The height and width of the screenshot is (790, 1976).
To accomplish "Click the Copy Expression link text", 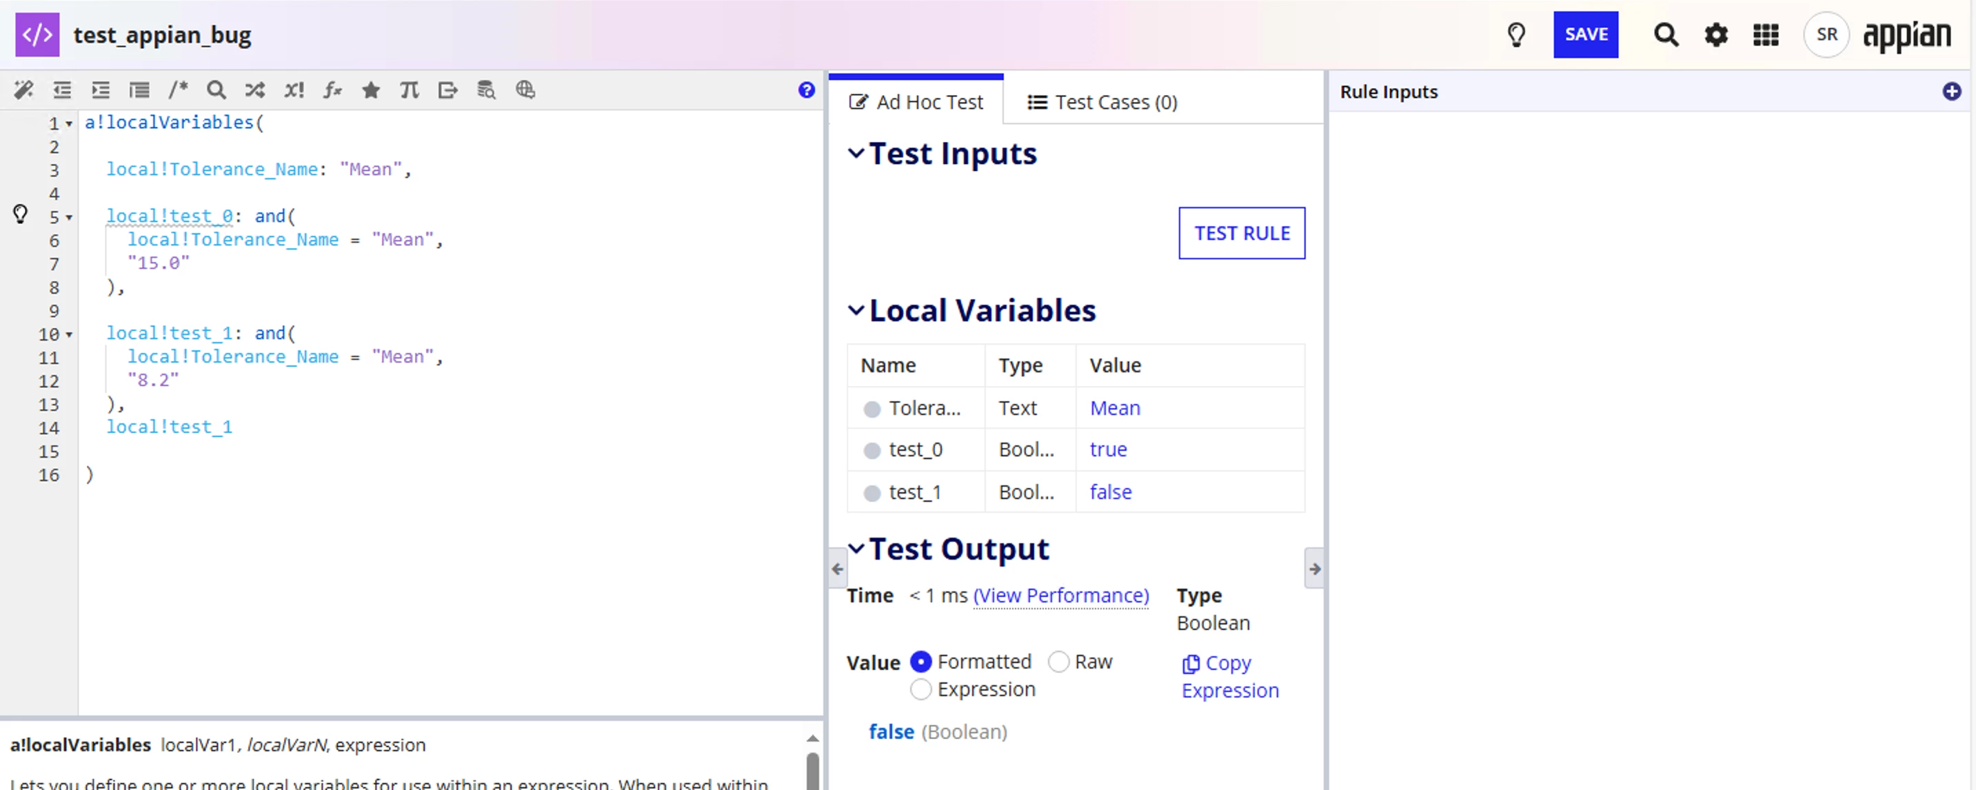I will click(x=1229, y=676).
